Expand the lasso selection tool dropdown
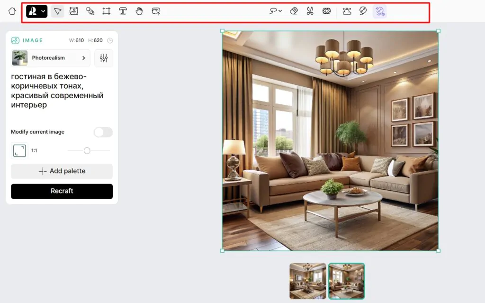This screenshot has width=485, height=303. click(276, 11)
